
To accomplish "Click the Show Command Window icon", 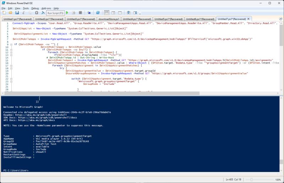I will point(129,13).
